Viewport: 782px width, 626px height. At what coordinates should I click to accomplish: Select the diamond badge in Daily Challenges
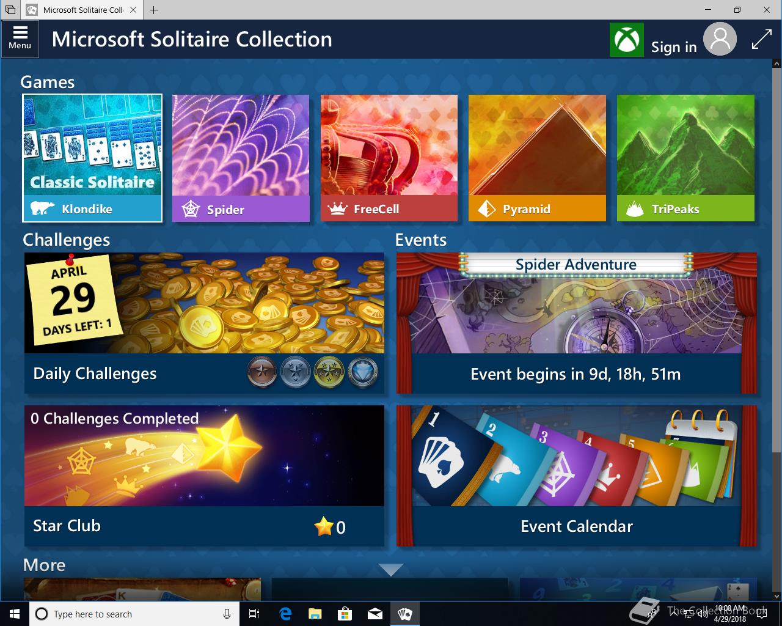point(363,372)
